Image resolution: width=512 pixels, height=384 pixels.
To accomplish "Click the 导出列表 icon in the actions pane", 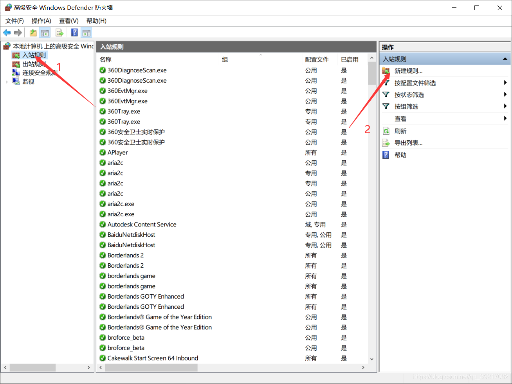I will 386,143.
